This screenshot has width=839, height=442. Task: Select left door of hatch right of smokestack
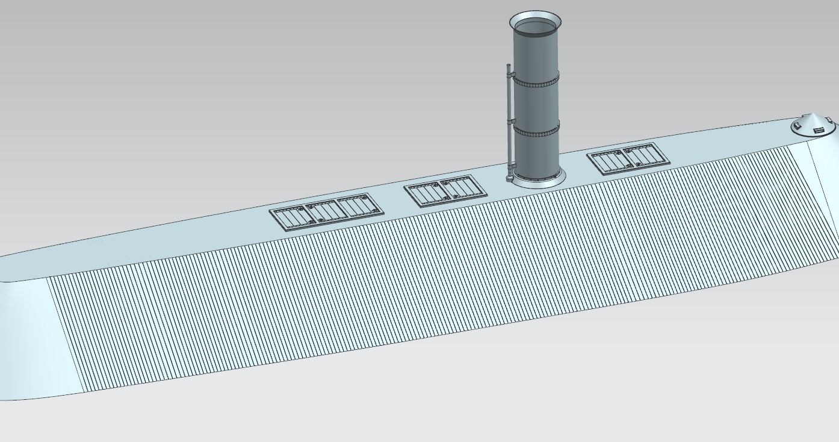point(609,162)
